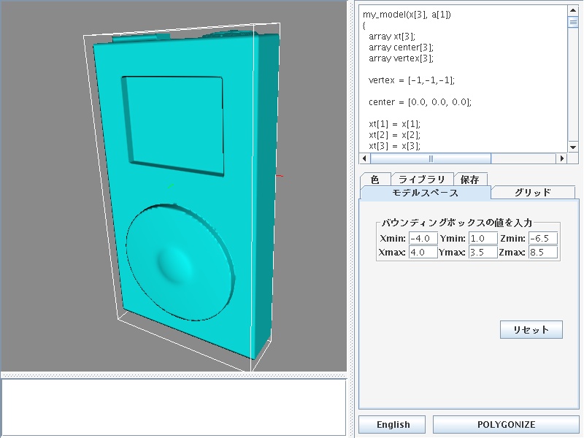Click the cyan 3D model in the viewport

click(x=186, y=193)
